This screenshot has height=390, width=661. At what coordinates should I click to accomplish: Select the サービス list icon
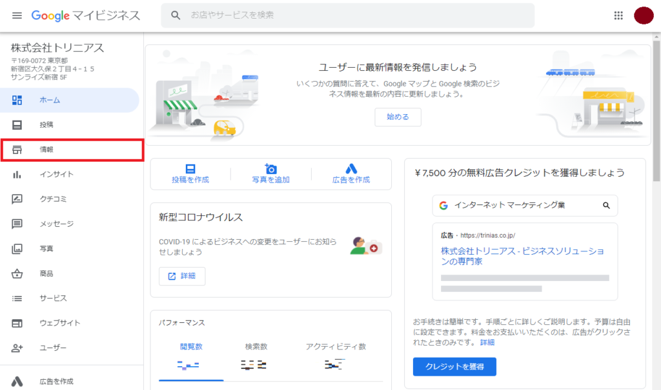17,298
